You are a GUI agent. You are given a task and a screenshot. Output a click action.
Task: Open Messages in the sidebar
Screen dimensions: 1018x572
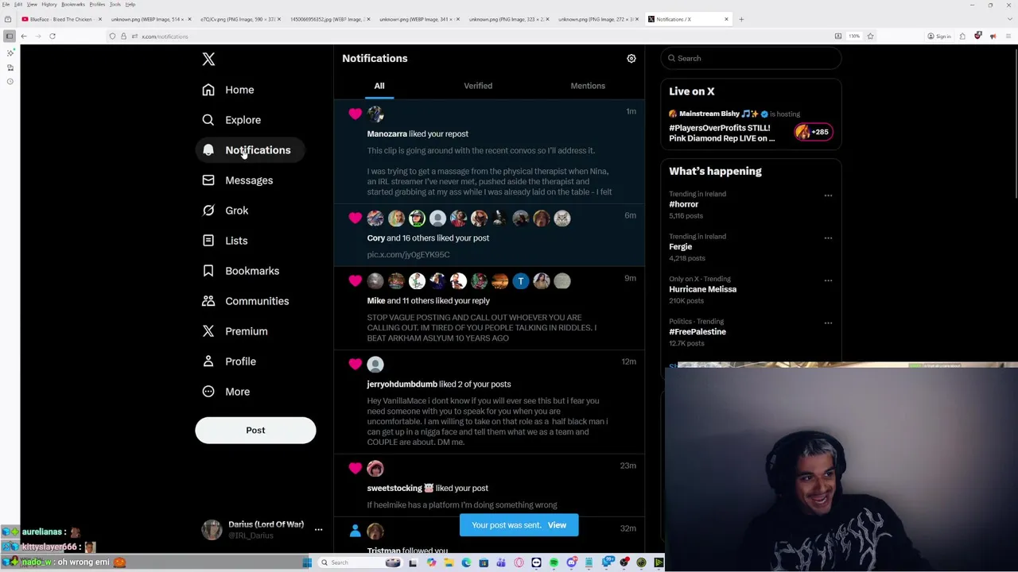(x=237, y=180)
